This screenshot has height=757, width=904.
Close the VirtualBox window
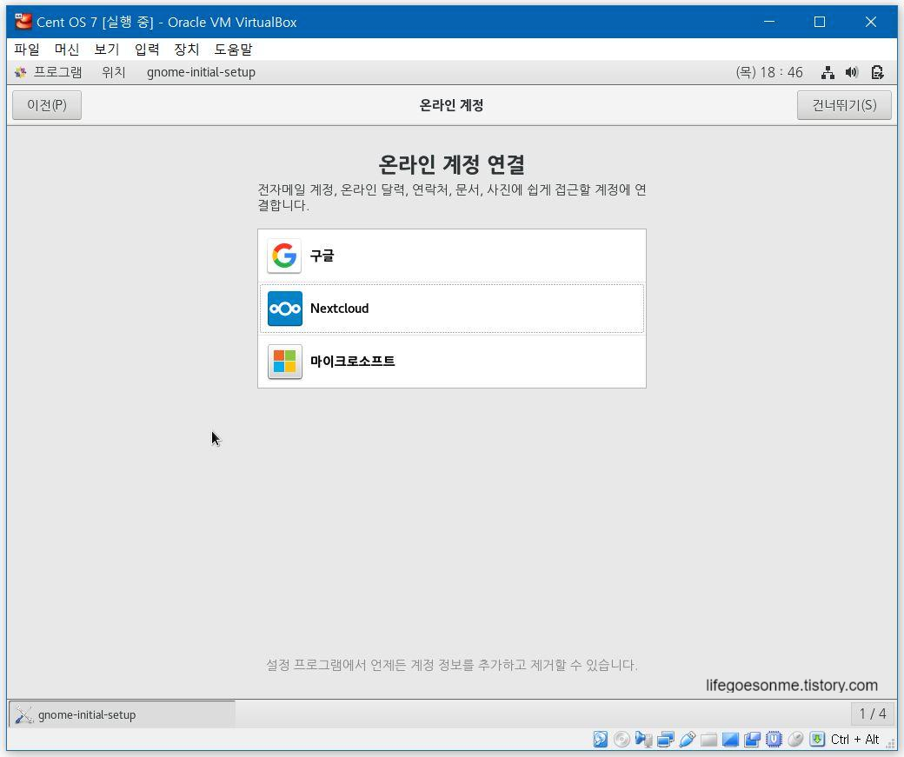coord(871,22)
